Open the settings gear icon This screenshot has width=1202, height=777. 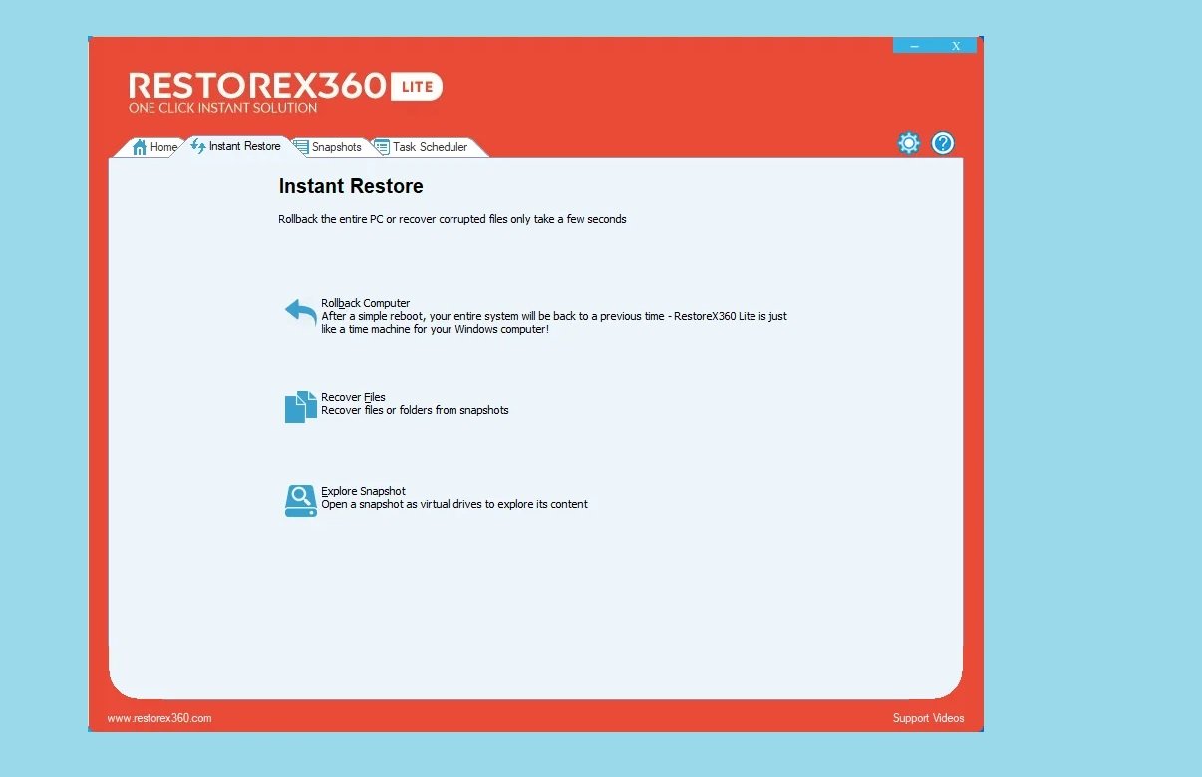908,143
